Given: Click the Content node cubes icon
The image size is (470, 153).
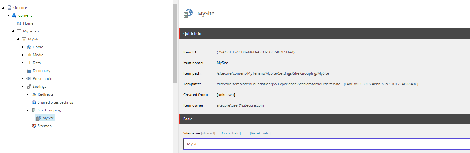Looking at the screenshot, I should (14, 15).
